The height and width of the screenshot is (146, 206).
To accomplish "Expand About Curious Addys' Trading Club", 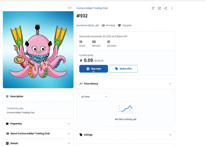I will point(38,134).
